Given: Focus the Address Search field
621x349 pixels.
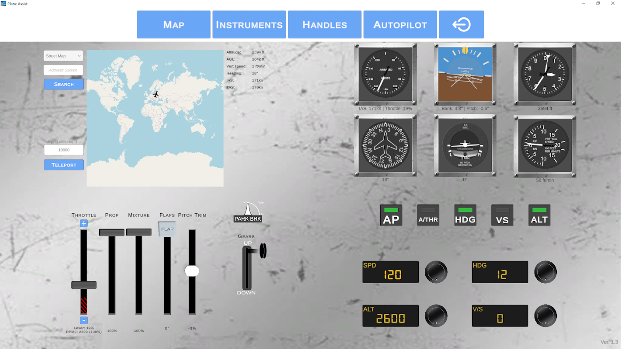Looking at the screenshot, I should coord(63,70).
